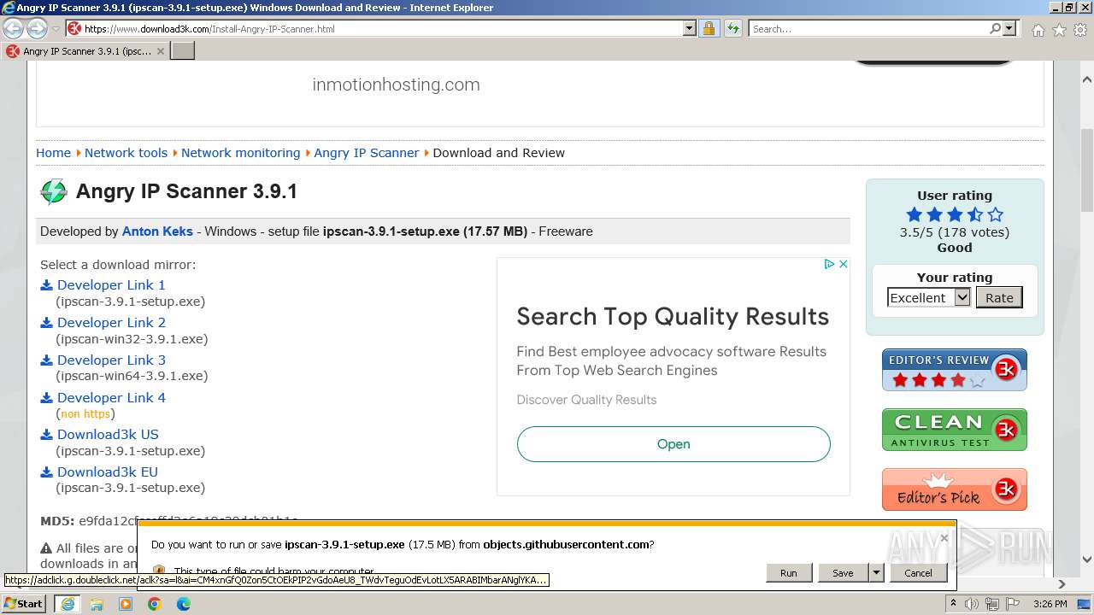Open the Tools gear icon
This screenshot has width=1094, height=615.
1080,30
